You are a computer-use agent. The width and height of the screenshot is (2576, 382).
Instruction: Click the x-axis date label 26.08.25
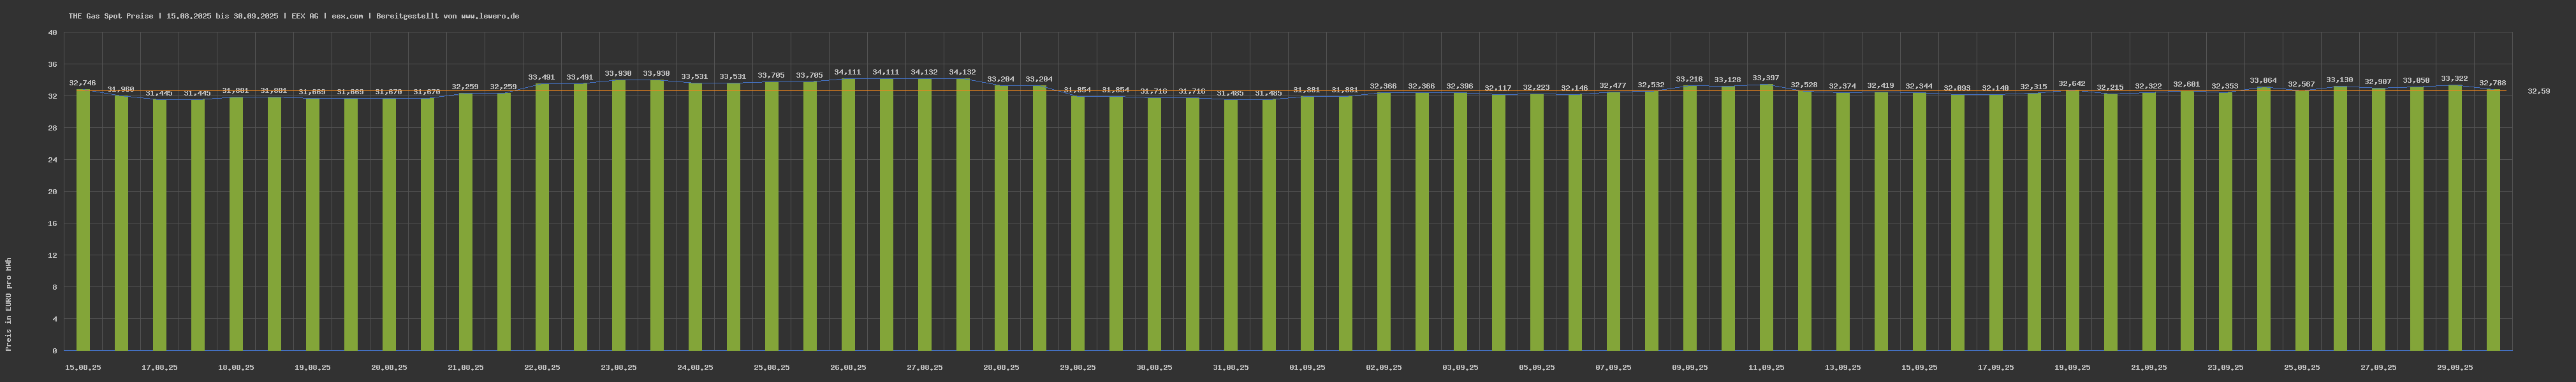click(x=848, y=367)
